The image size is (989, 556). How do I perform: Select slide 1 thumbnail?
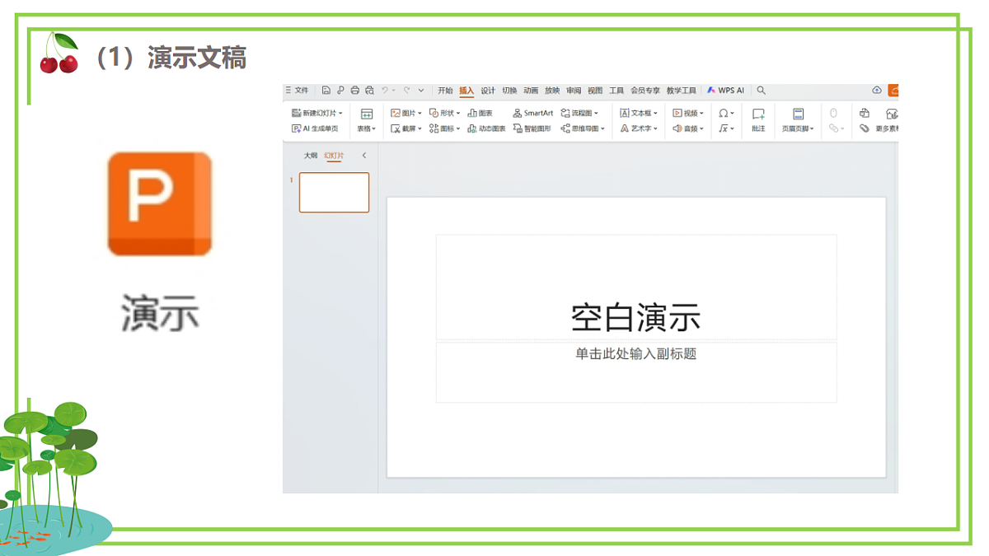(x=334, y=192)
